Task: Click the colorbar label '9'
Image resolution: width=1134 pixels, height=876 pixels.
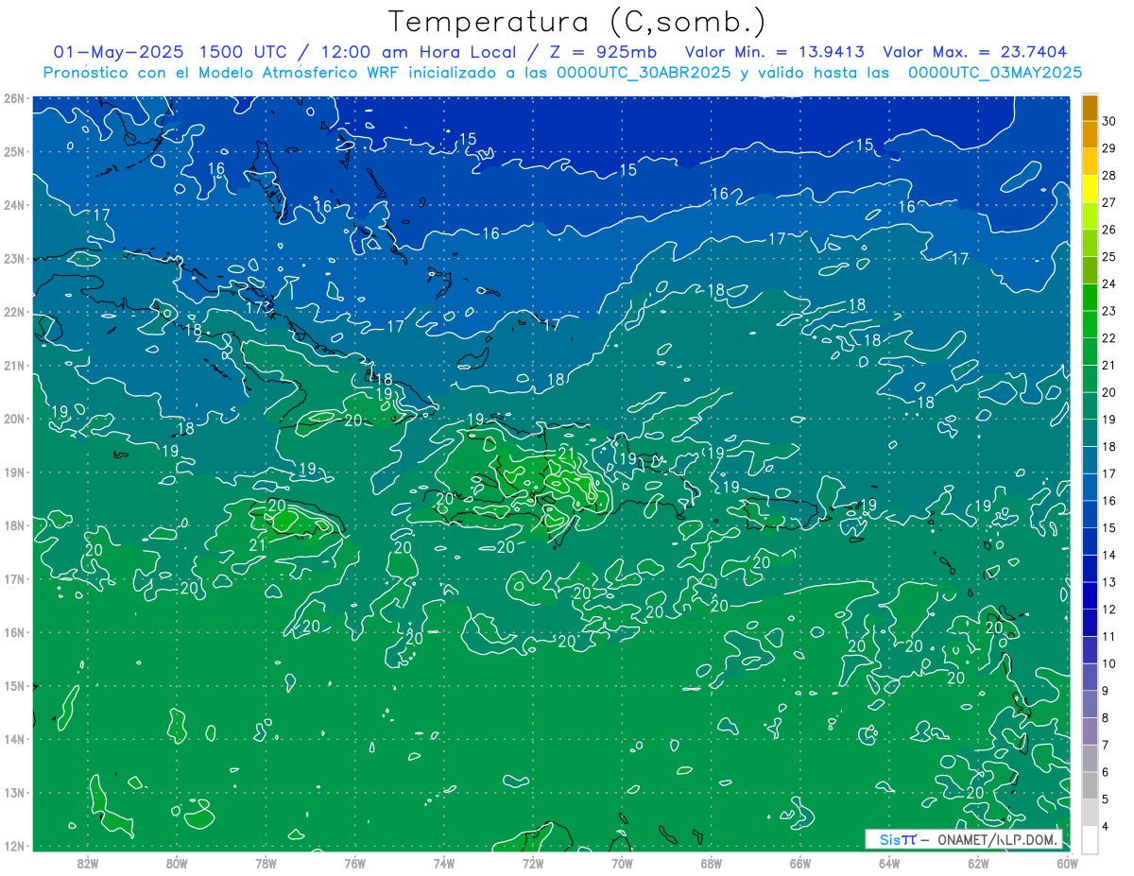Action: tap(1106, 691)
